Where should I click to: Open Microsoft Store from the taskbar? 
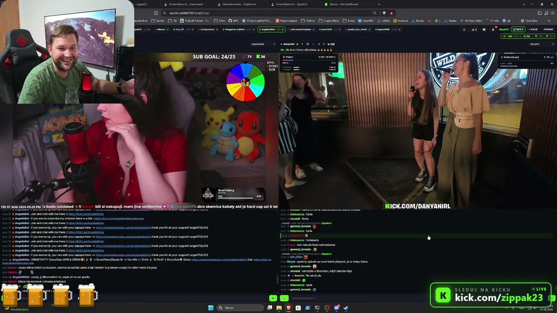(x=298, y=308)
